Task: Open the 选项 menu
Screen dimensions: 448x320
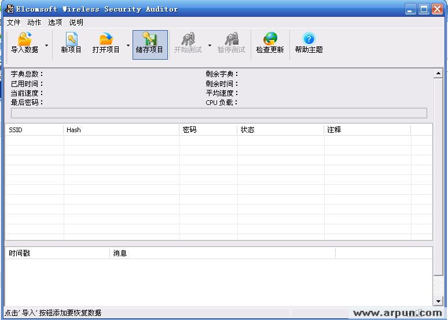Action: coord(55,23)
